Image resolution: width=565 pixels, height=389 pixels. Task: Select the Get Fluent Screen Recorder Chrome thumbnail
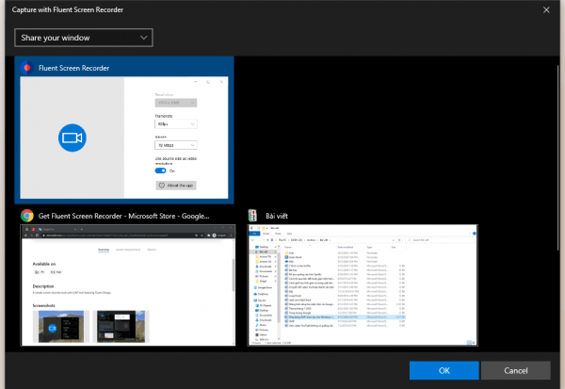[128, 285]
